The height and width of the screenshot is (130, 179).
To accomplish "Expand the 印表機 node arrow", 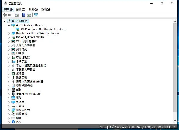I will tap(9, 54).
